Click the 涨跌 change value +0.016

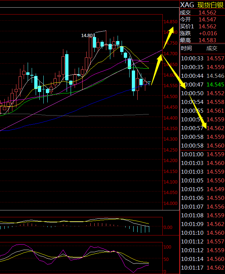(x=208, y=33)
